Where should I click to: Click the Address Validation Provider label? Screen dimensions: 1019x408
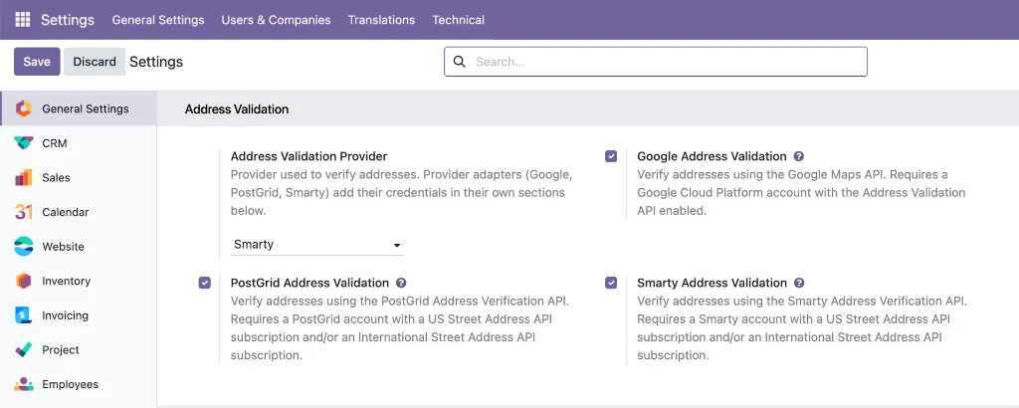[308, 156]
